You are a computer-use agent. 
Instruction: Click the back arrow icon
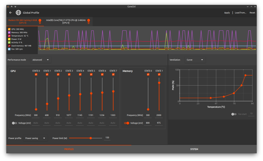(x=10, y=13)
